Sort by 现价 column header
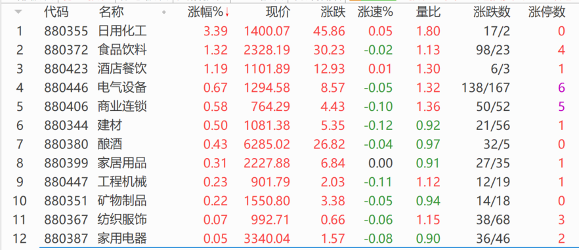The image size is (579, 250). click(278, 12)
